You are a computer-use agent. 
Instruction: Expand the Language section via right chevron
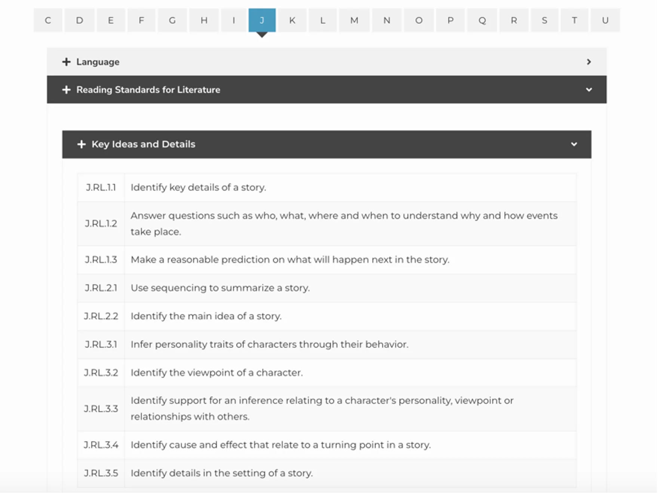[x=589, y=62]
